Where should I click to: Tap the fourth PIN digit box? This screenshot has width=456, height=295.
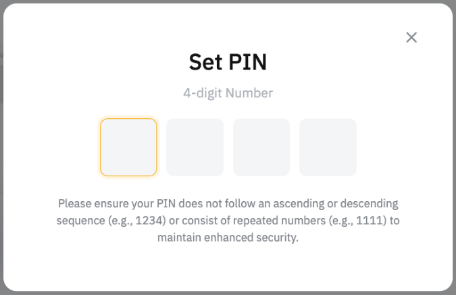tap(328, 147)
